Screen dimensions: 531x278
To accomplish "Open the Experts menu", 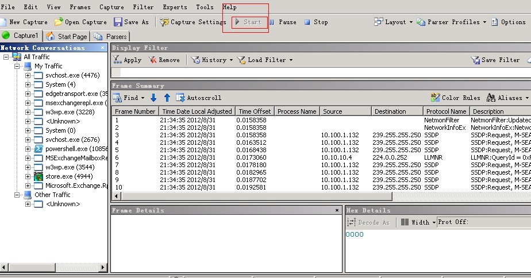I will (175, 7).
